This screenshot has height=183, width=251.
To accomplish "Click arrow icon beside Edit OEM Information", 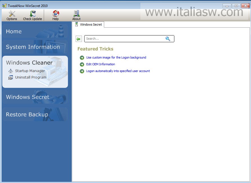I will (x=82, y=64).
